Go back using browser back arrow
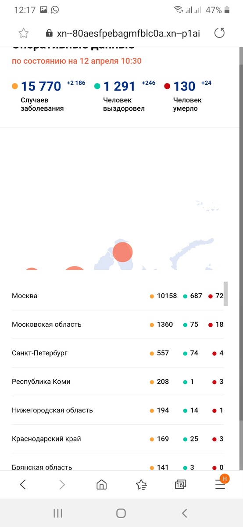Viewport: 243px width, 527px height. [x=23, y=484]
